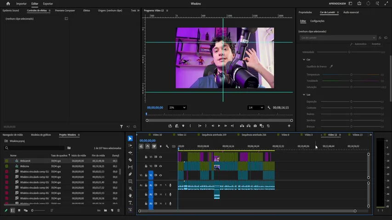The image size is (392, 220).
Task: Show more timeline sequence tabs chevron
Action: coord(370,135)
